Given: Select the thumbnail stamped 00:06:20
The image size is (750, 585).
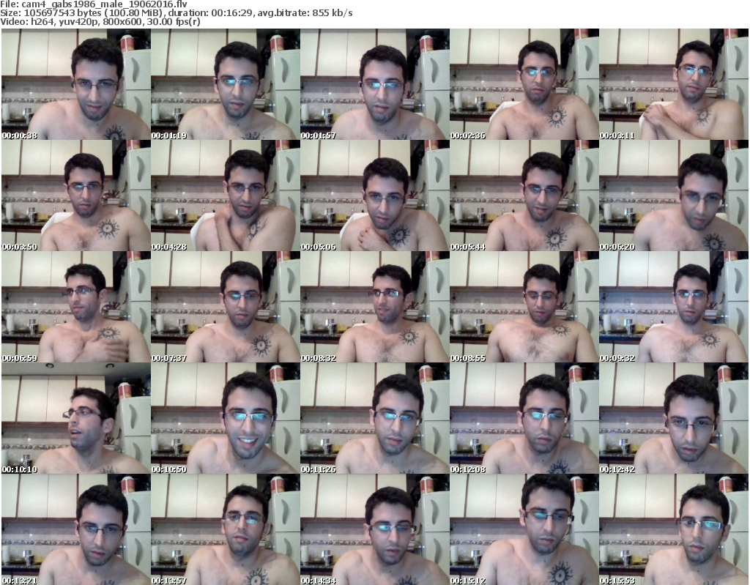Looking at the screenshot, I should tap(674, 195).
